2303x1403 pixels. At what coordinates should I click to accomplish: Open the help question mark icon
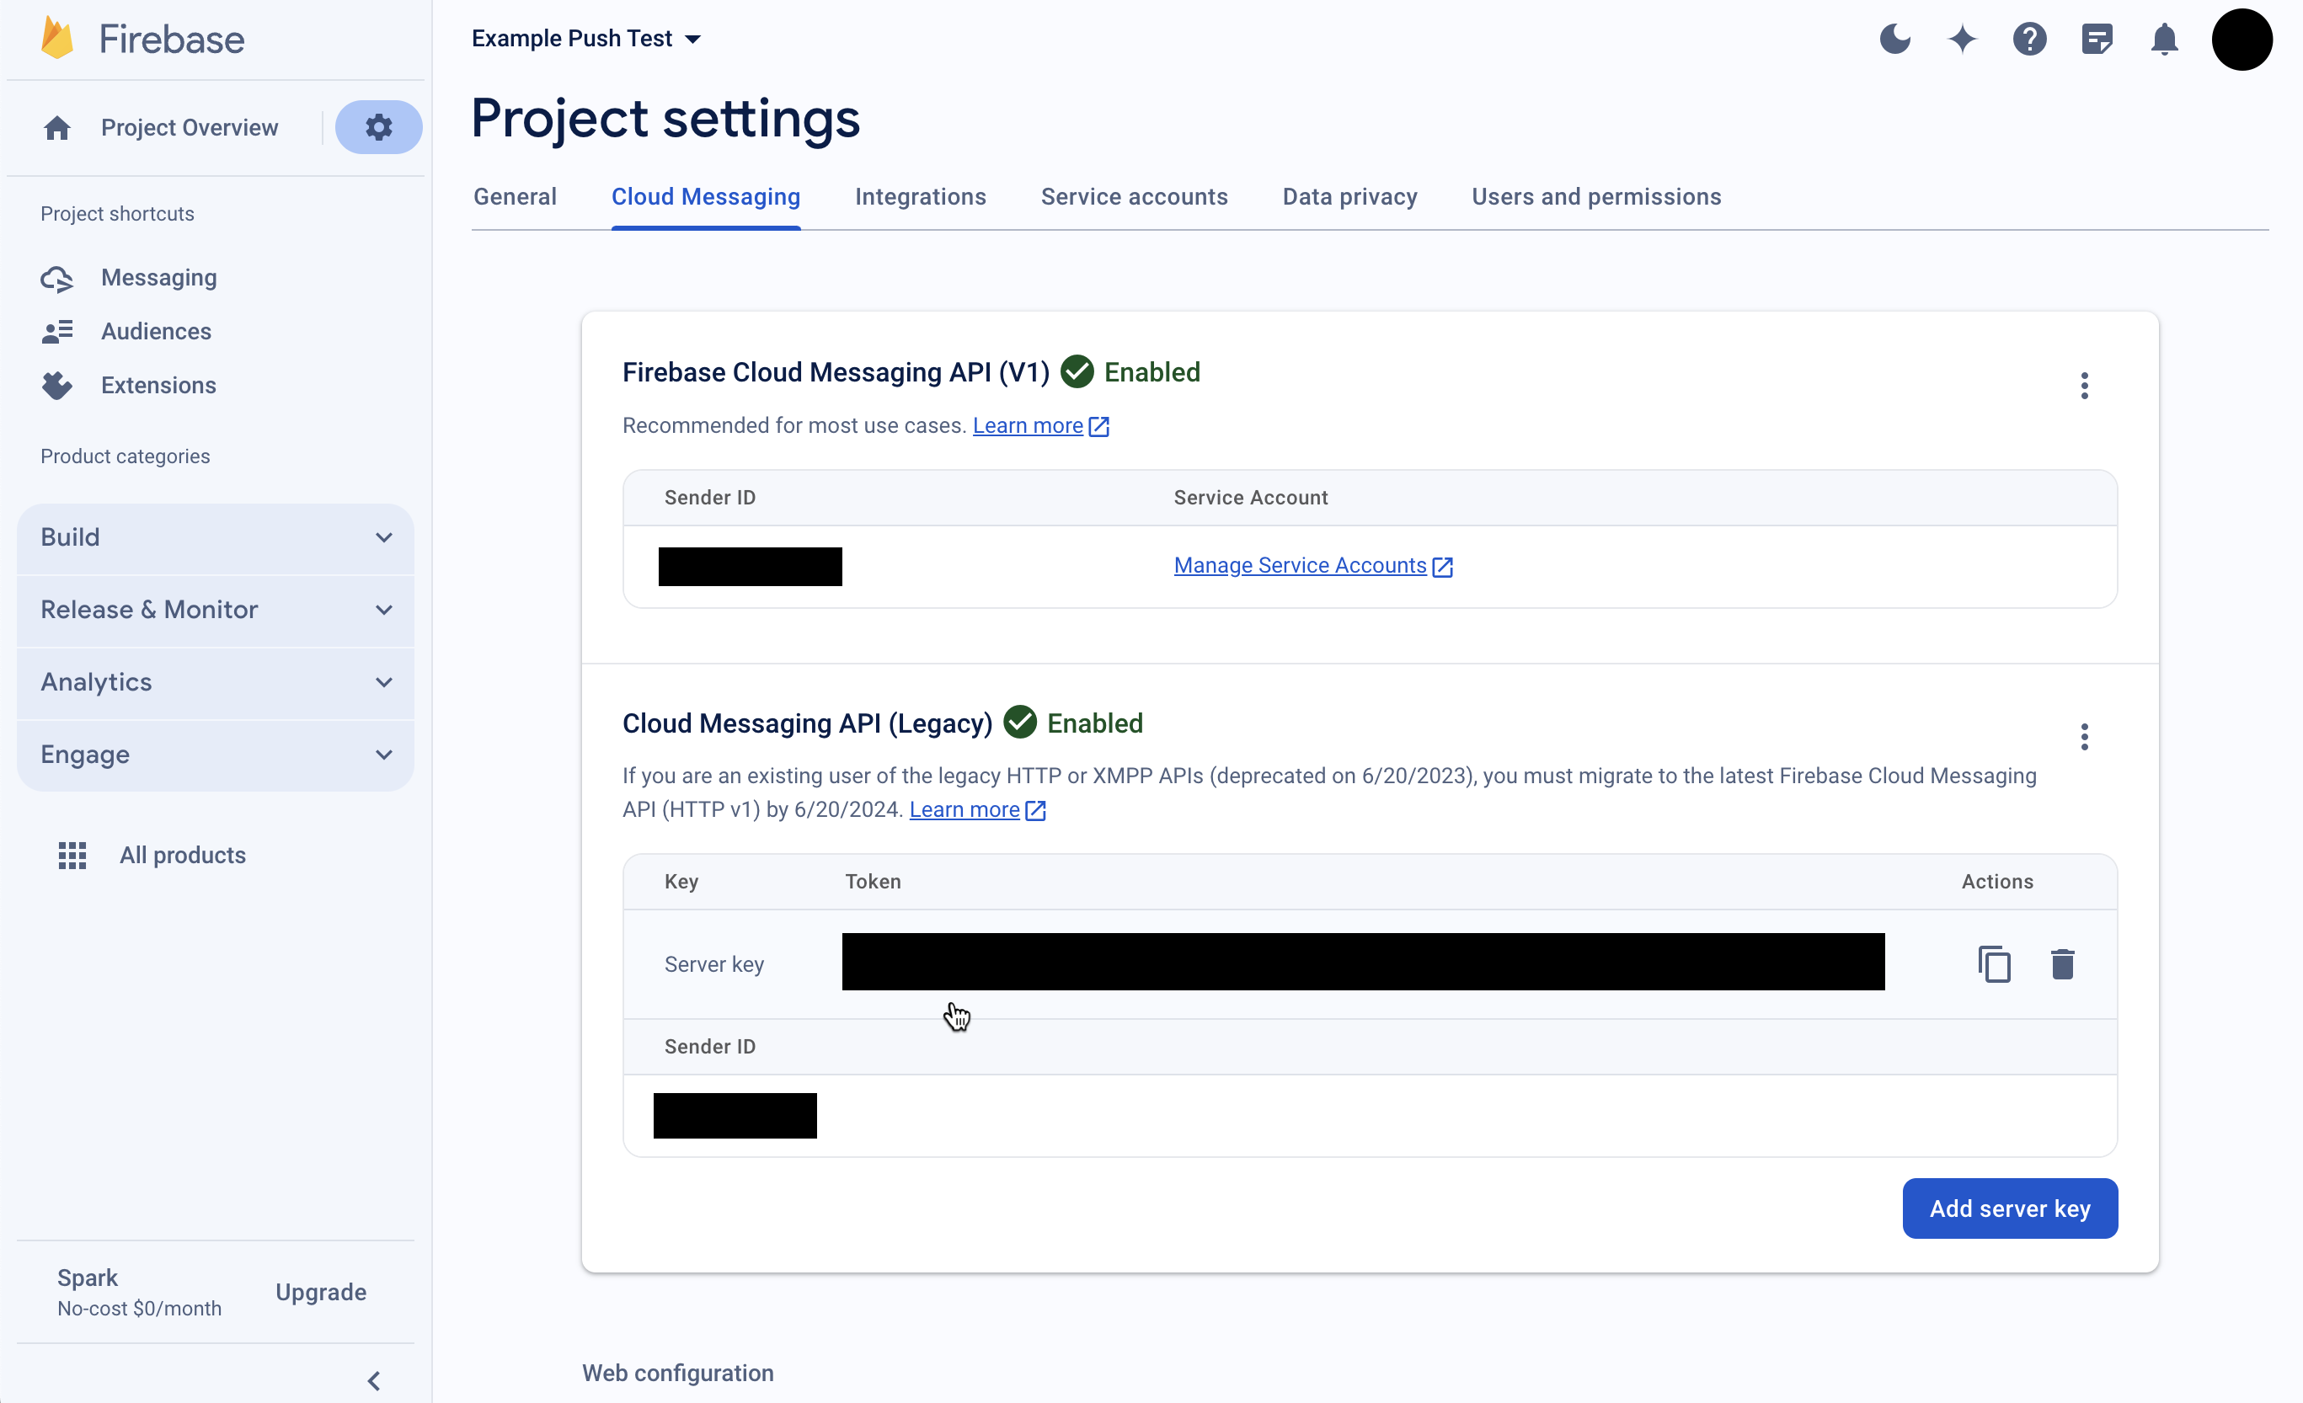pos(2029,40)
